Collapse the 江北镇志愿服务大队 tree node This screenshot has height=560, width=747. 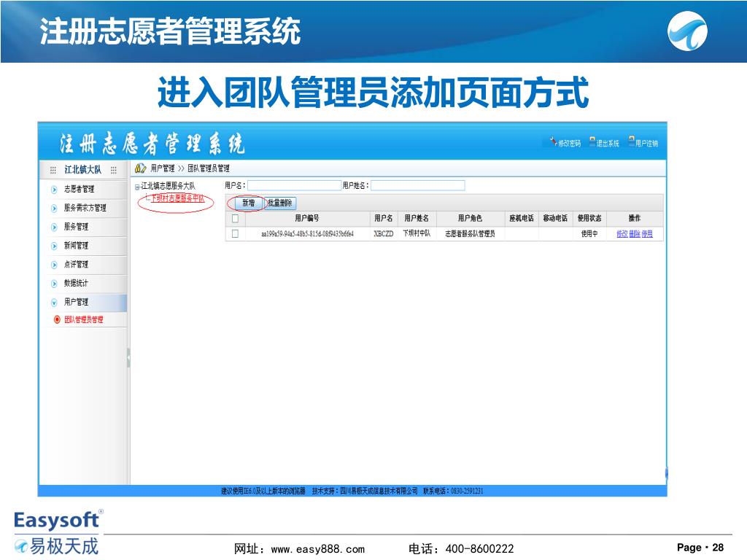137,187
